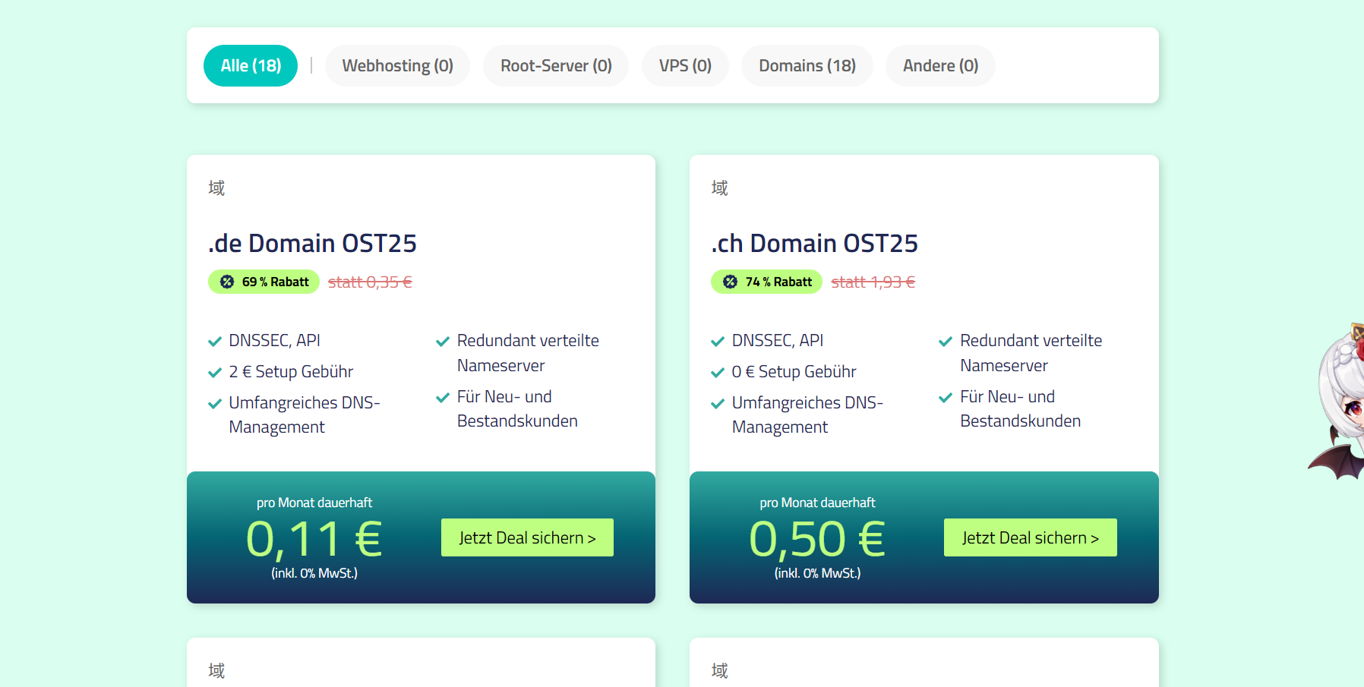Click the 0 € Setup Gebühr feature
This screenshot has width=1364, height=687.
click(794, 371)
